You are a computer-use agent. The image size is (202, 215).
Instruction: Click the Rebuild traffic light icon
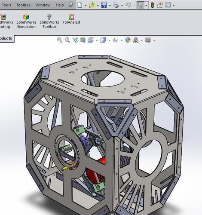pos(153,5)
